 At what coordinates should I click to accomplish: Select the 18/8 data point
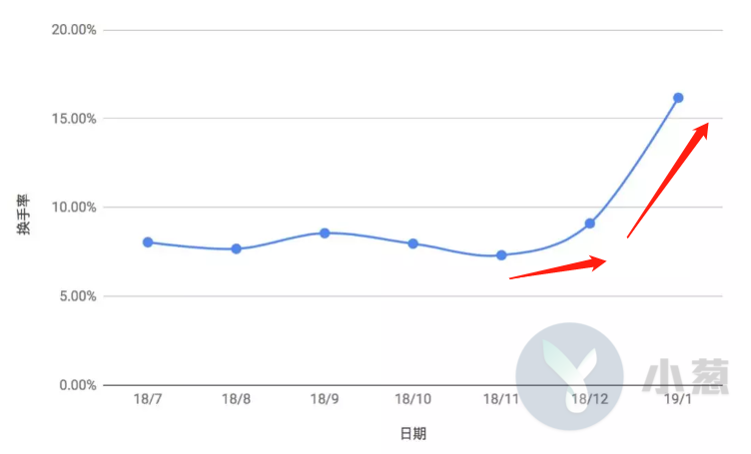coord(237,248)
